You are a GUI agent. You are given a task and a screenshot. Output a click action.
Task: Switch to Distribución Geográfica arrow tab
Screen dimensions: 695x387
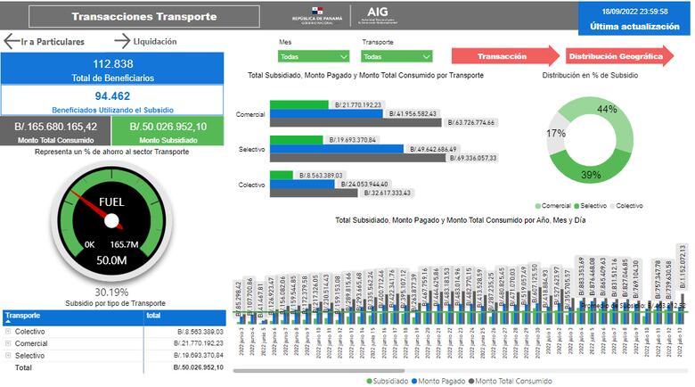pyautogui.click(x=617, y=56)
